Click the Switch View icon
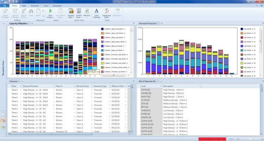The image size is (264, 141). [79, 11]
